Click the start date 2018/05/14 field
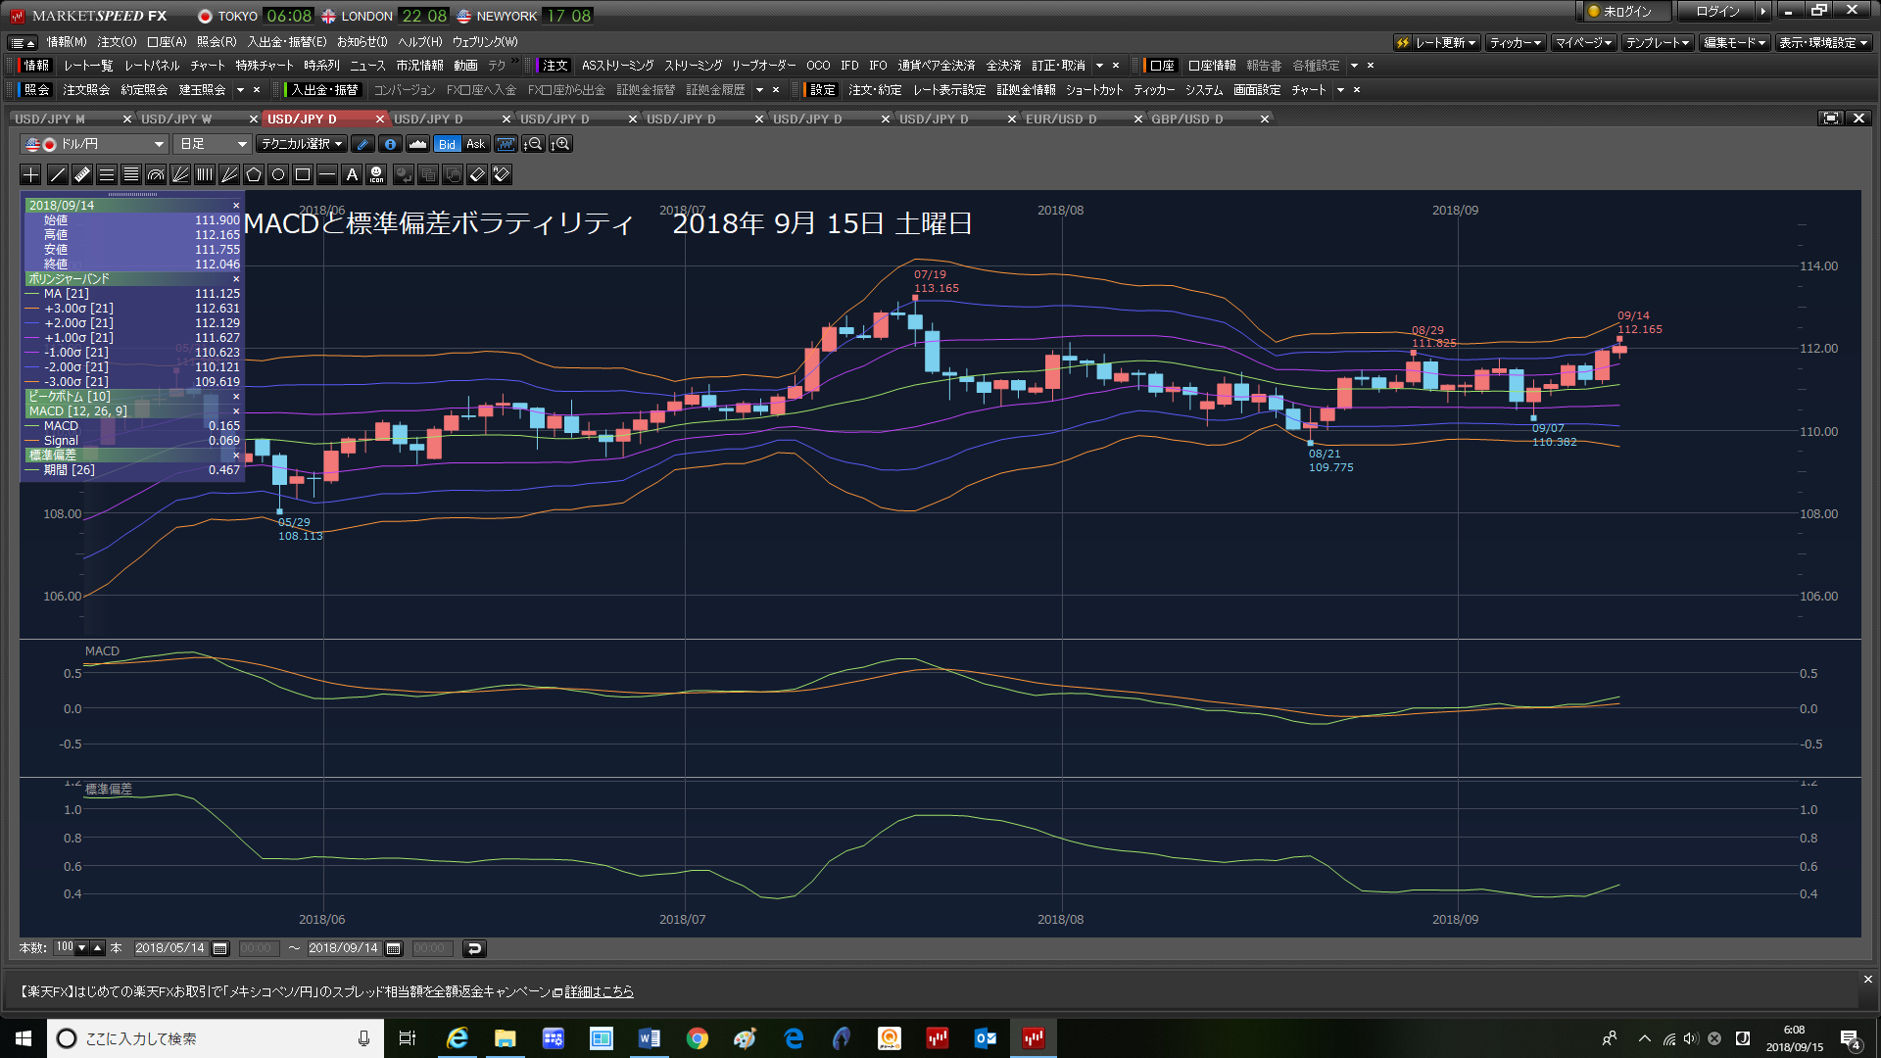Image resolution: width=1881 pixels, height=1058 pixels. 170,948
